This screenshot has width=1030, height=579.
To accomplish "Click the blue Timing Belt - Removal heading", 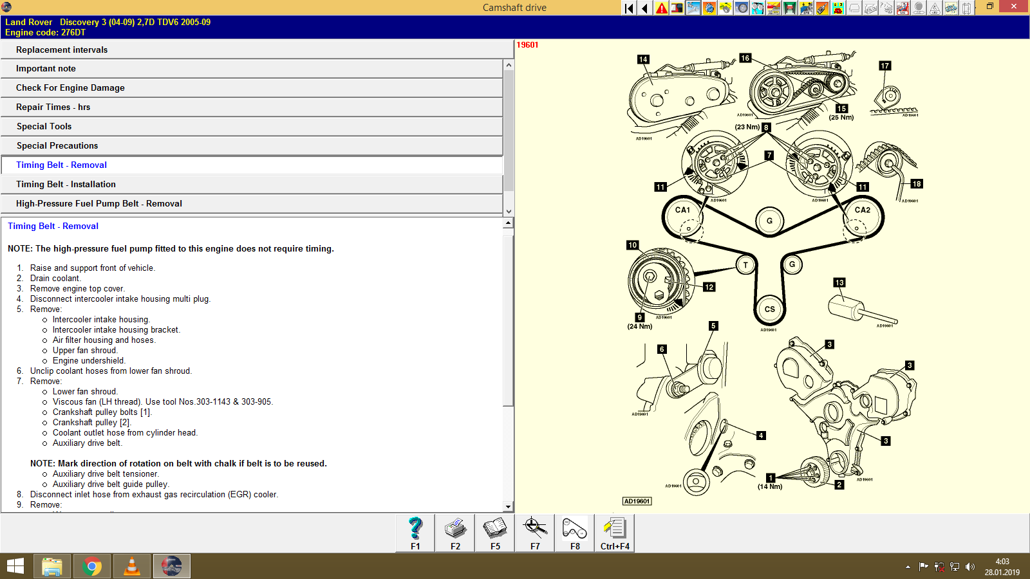I will coord(51,226).
